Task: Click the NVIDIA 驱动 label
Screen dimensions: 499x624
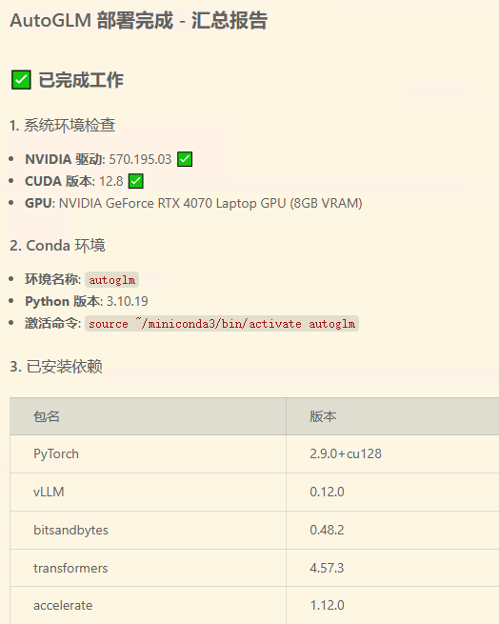Action: tap(65, 159)
